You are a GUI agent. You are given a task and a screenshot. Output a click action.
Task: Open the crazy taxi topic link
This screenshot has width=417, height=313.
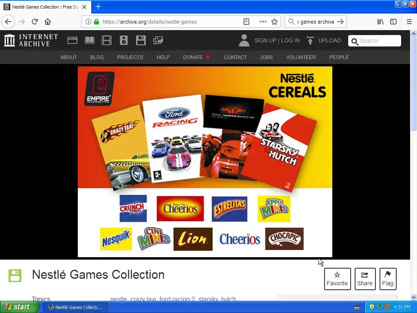pyautogui.click(x=143, y=299)
